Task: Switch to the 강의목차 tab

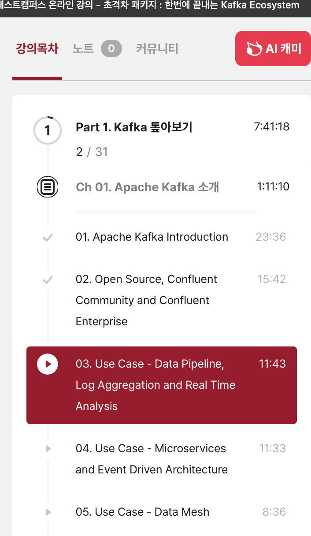Action: (x=37, y=48)
